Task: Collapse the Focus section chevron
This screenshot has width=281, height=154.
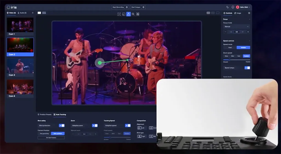Action: point(249,19)
